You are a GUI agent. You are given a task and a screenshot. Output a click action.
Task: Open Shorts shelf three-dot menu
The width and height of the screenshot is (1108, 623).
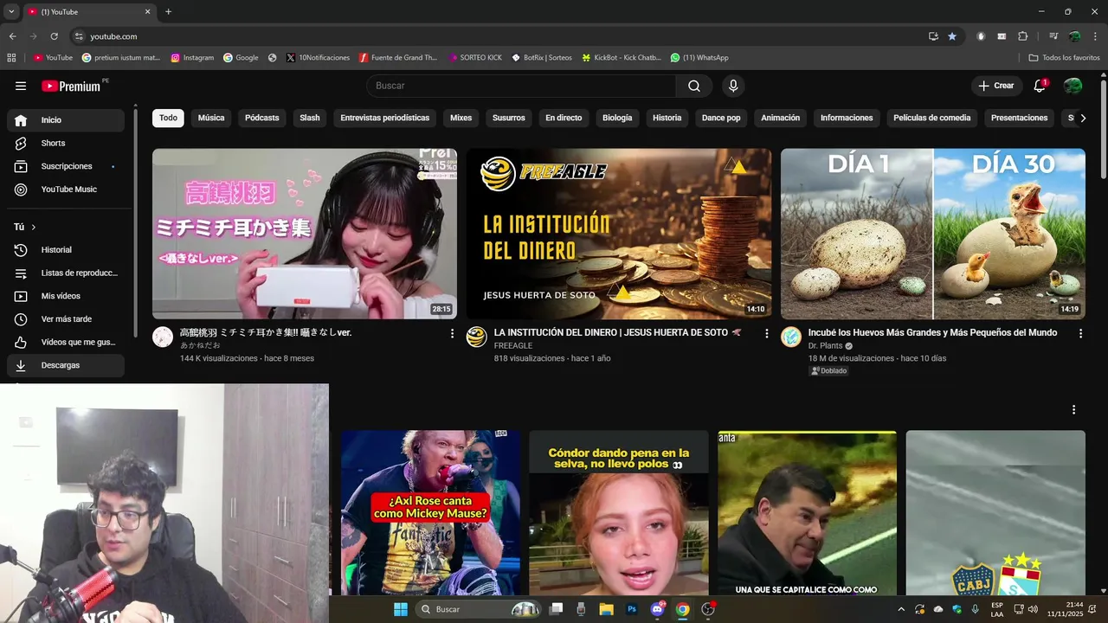coord(1073,409)
